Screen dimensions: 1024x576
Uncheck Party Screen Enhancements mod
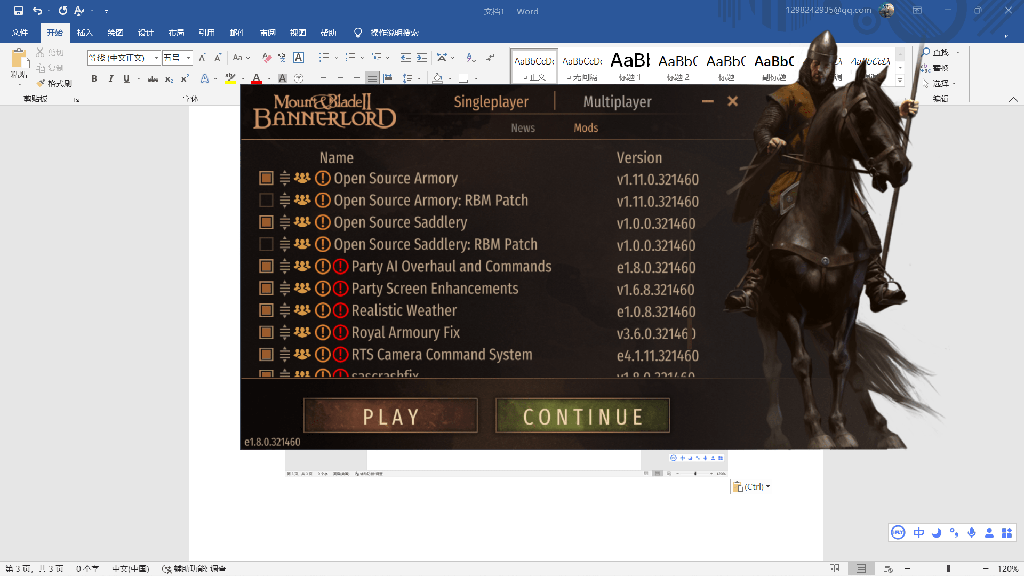pos(266,288)
